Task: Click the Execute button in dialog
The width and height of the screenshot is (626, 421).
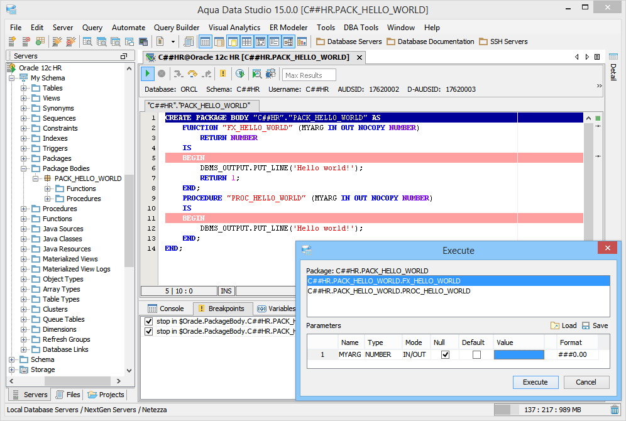Action: coord(535,382)
